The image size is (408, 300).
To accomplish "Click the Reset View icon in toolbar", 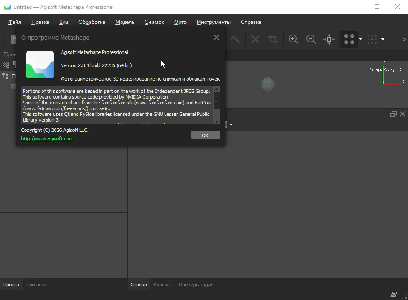I will (329, 39).
